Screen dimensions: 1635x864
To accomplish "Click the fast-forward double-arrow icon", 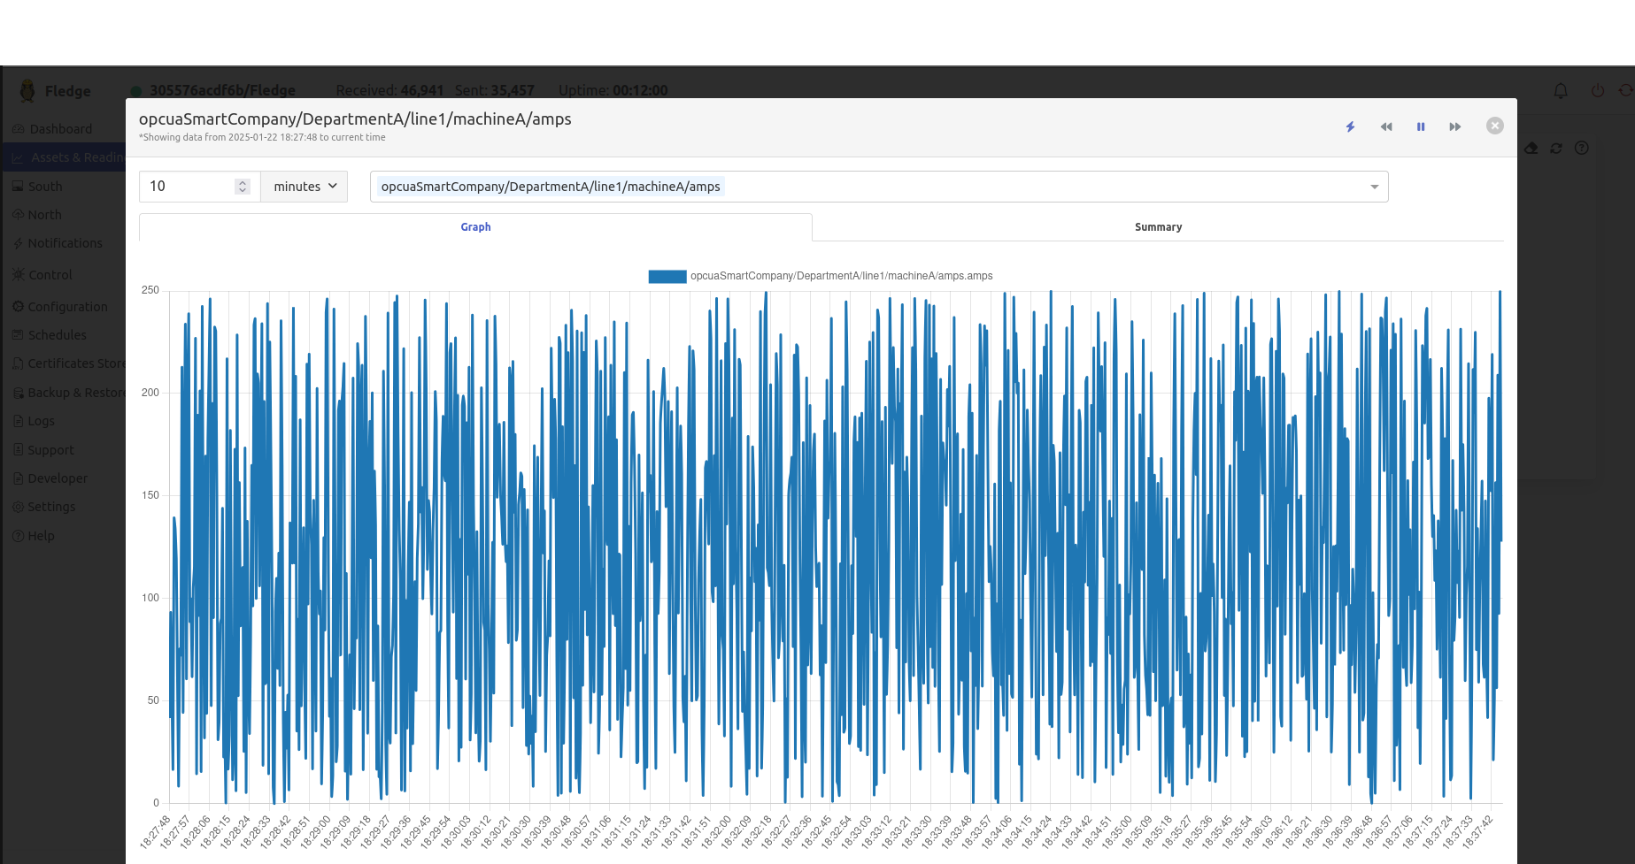I will point(1454,126).
